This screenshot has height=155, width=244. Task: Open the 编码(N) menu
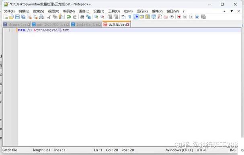click(69, 11)
